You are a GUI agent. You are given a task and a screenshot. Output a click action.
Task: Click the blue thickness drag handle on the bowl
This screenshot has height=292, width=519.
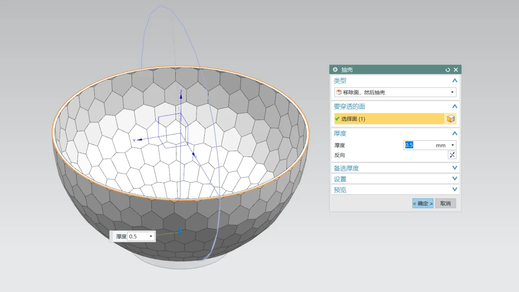(x=180, y=231)
